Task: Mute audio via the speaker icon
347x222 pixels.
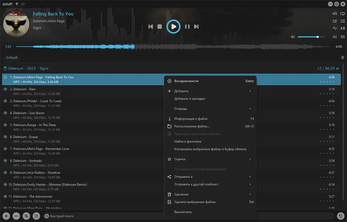Action: coord(293,37)
